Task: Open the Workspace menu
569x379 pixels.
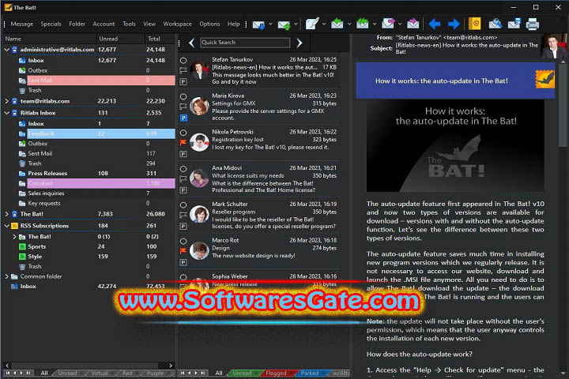Action: point(177,24)
